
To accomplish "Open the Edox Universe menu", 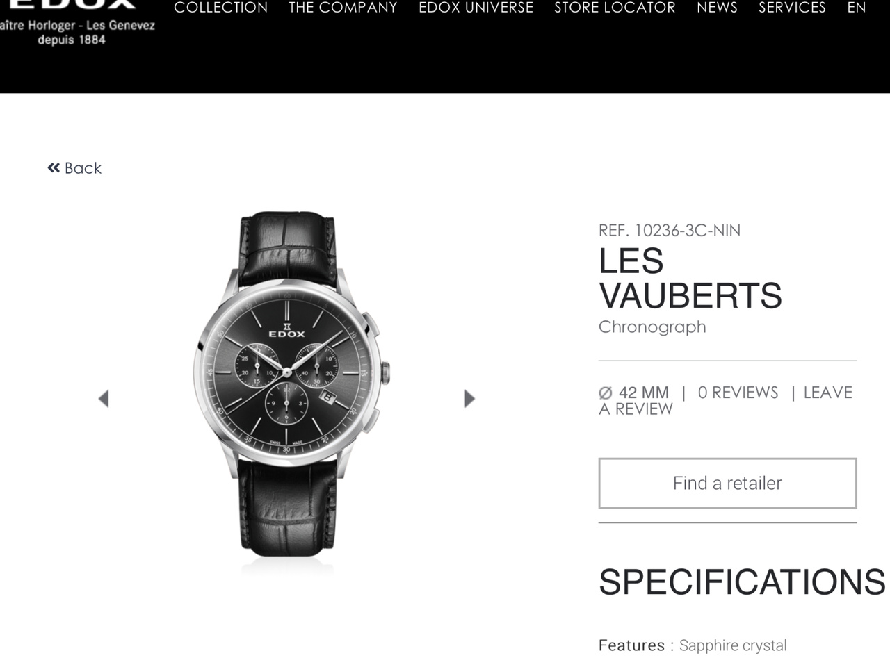I will pos(476,8).
